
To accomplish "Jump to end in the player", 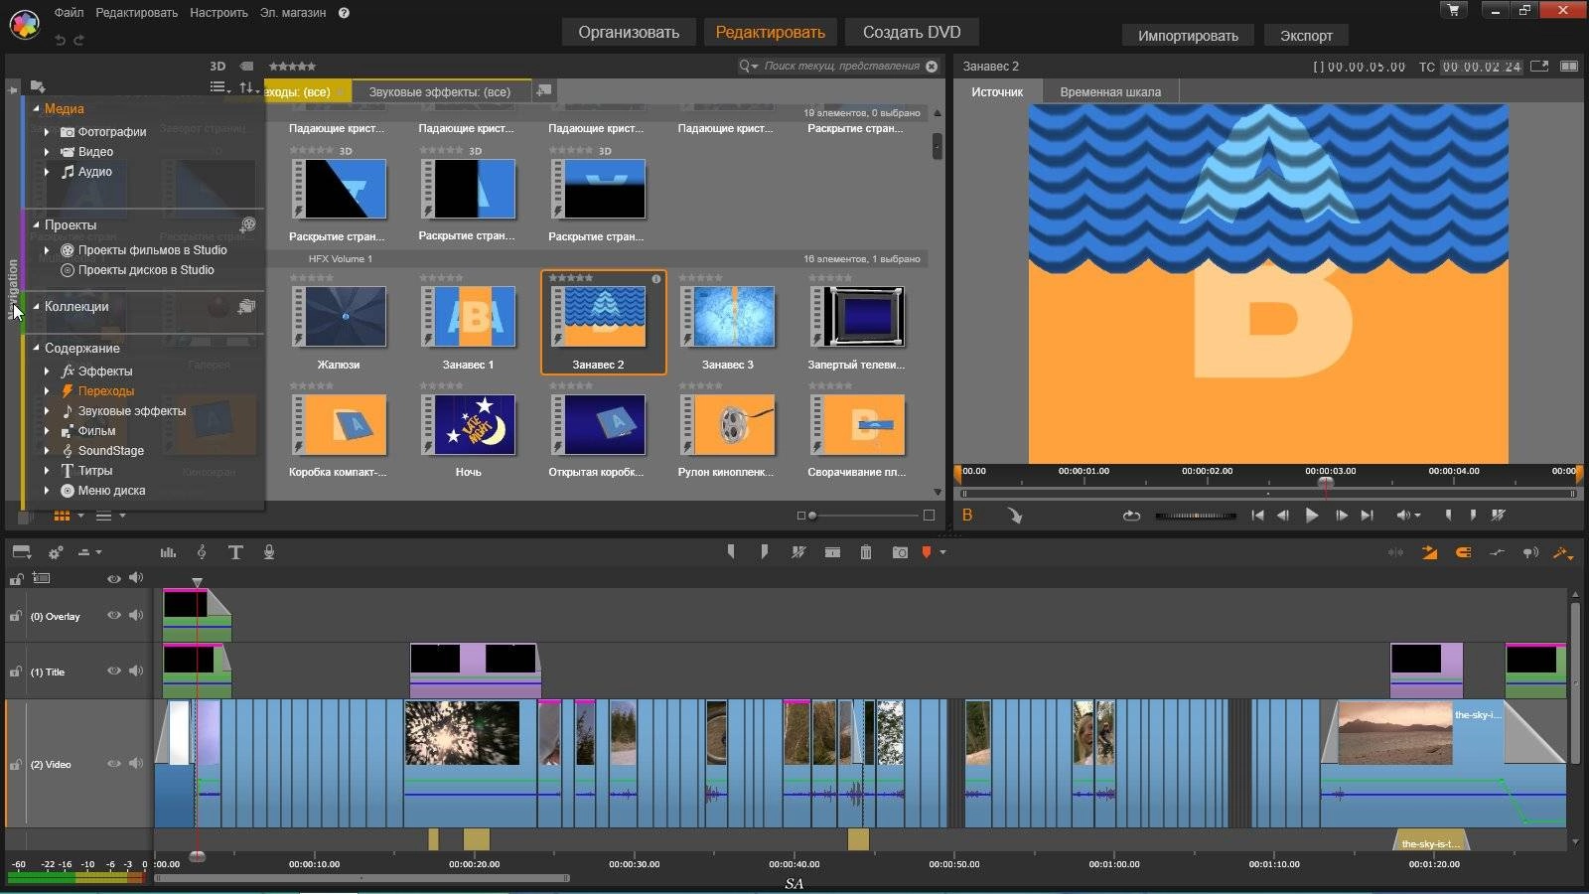I will click(1367, 516).
